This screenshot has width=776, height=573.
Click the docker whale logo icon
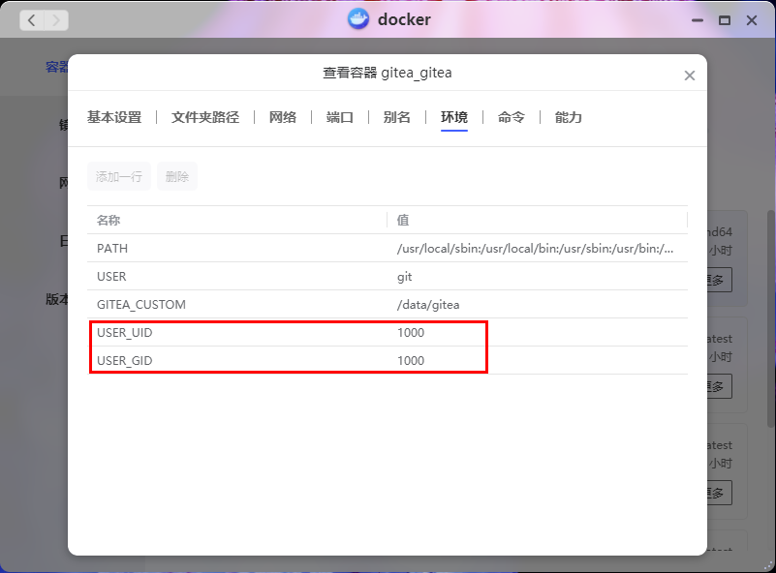click(x=358, y=19)
